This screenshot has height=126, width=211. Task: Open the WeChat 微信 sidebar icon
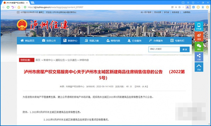point(199,46)
